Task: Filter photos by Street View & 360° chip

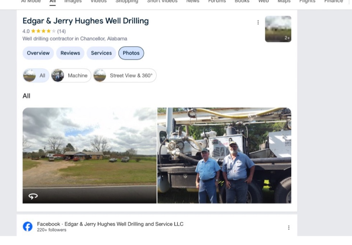Action: pos(125,75)
